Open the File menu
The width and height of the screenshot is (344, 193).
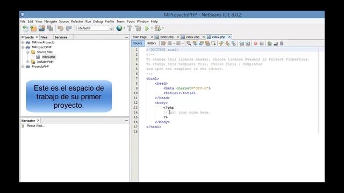pos(23,21)
